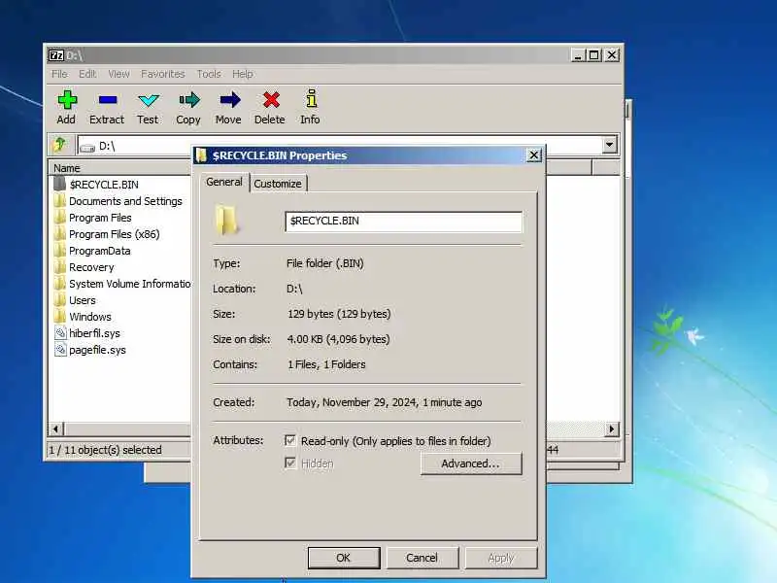
Task: Go up one folder level icon
Action: click(x=60, y=145)
